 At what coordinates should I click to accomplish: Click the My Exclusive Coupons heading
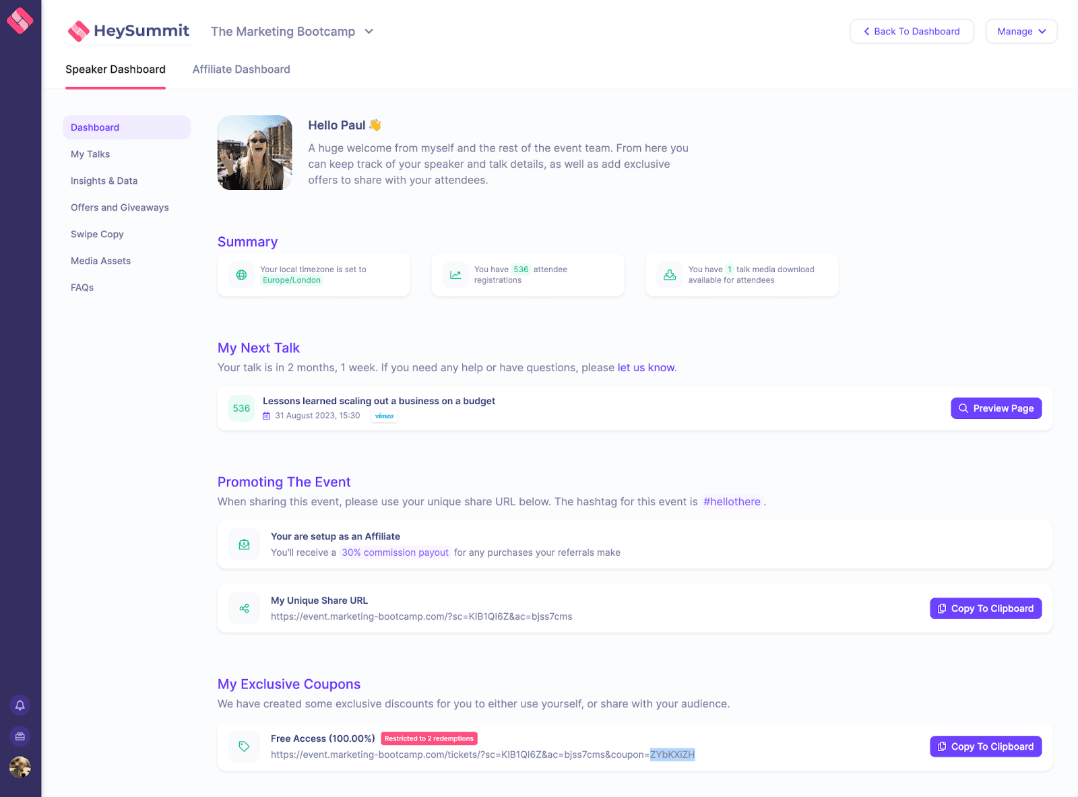click(289, 684)
